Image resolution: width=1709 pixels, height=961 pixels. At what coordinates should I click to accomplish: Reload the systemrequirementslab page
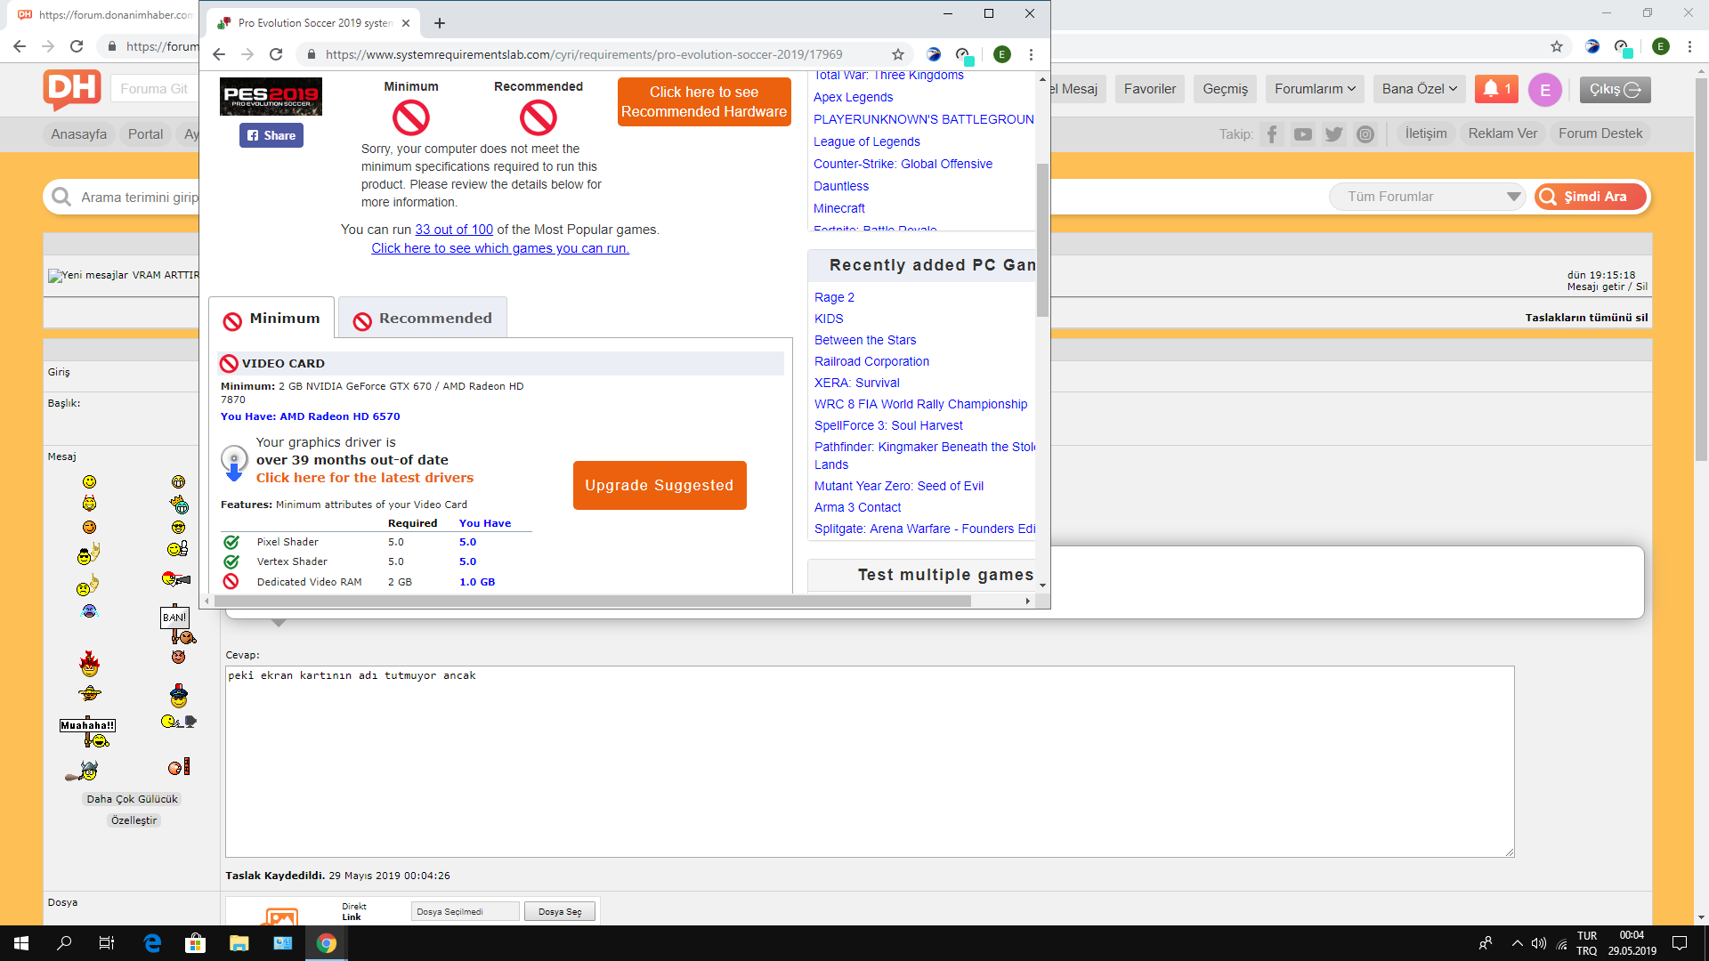[x=276, y=54]
